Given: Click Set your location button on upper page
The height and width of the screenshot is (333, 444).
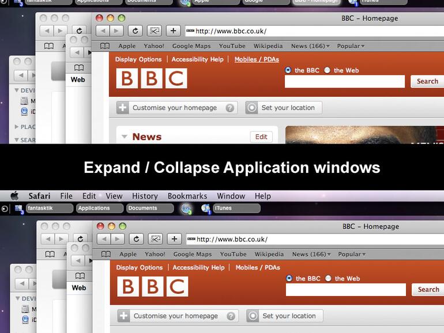Looking at the screenshot, I should (x=284, y=108).
